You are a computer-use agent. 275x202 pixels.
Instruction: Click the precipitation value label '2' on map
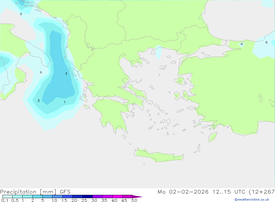pyautogui.click(x=39, y=101)
